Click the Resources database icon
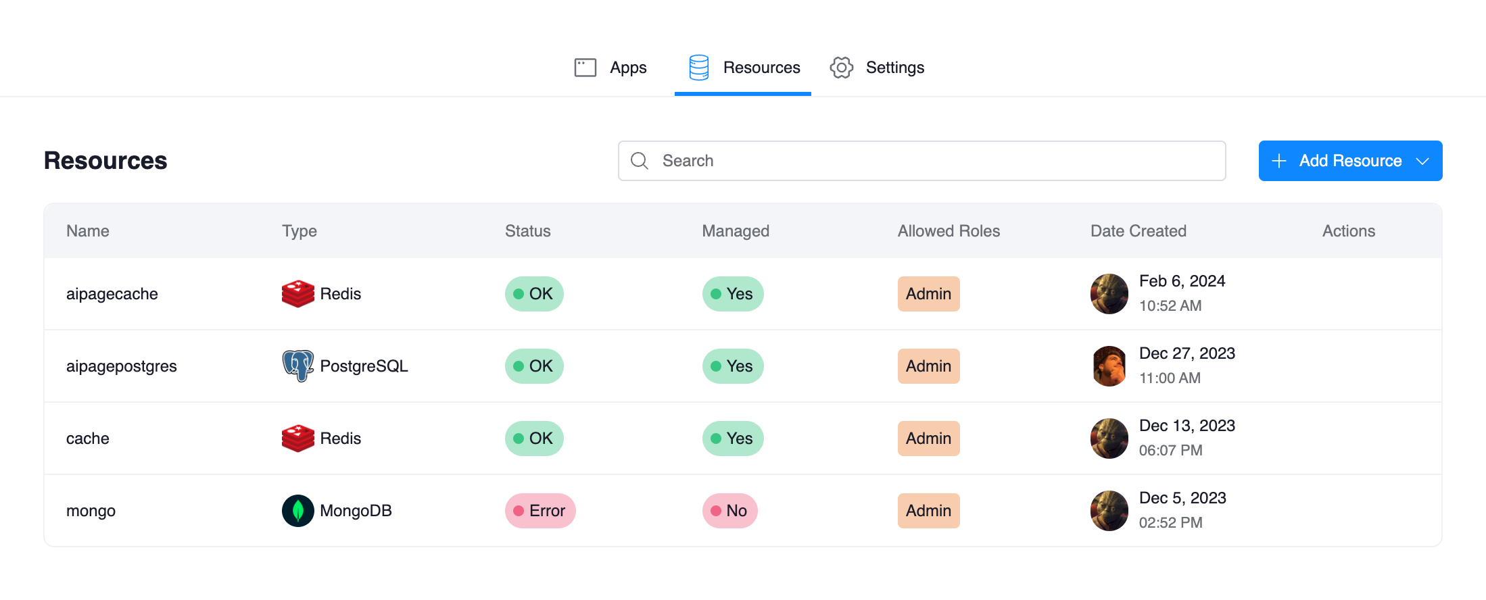This screenshot has width=1486, height=600. 698,68
